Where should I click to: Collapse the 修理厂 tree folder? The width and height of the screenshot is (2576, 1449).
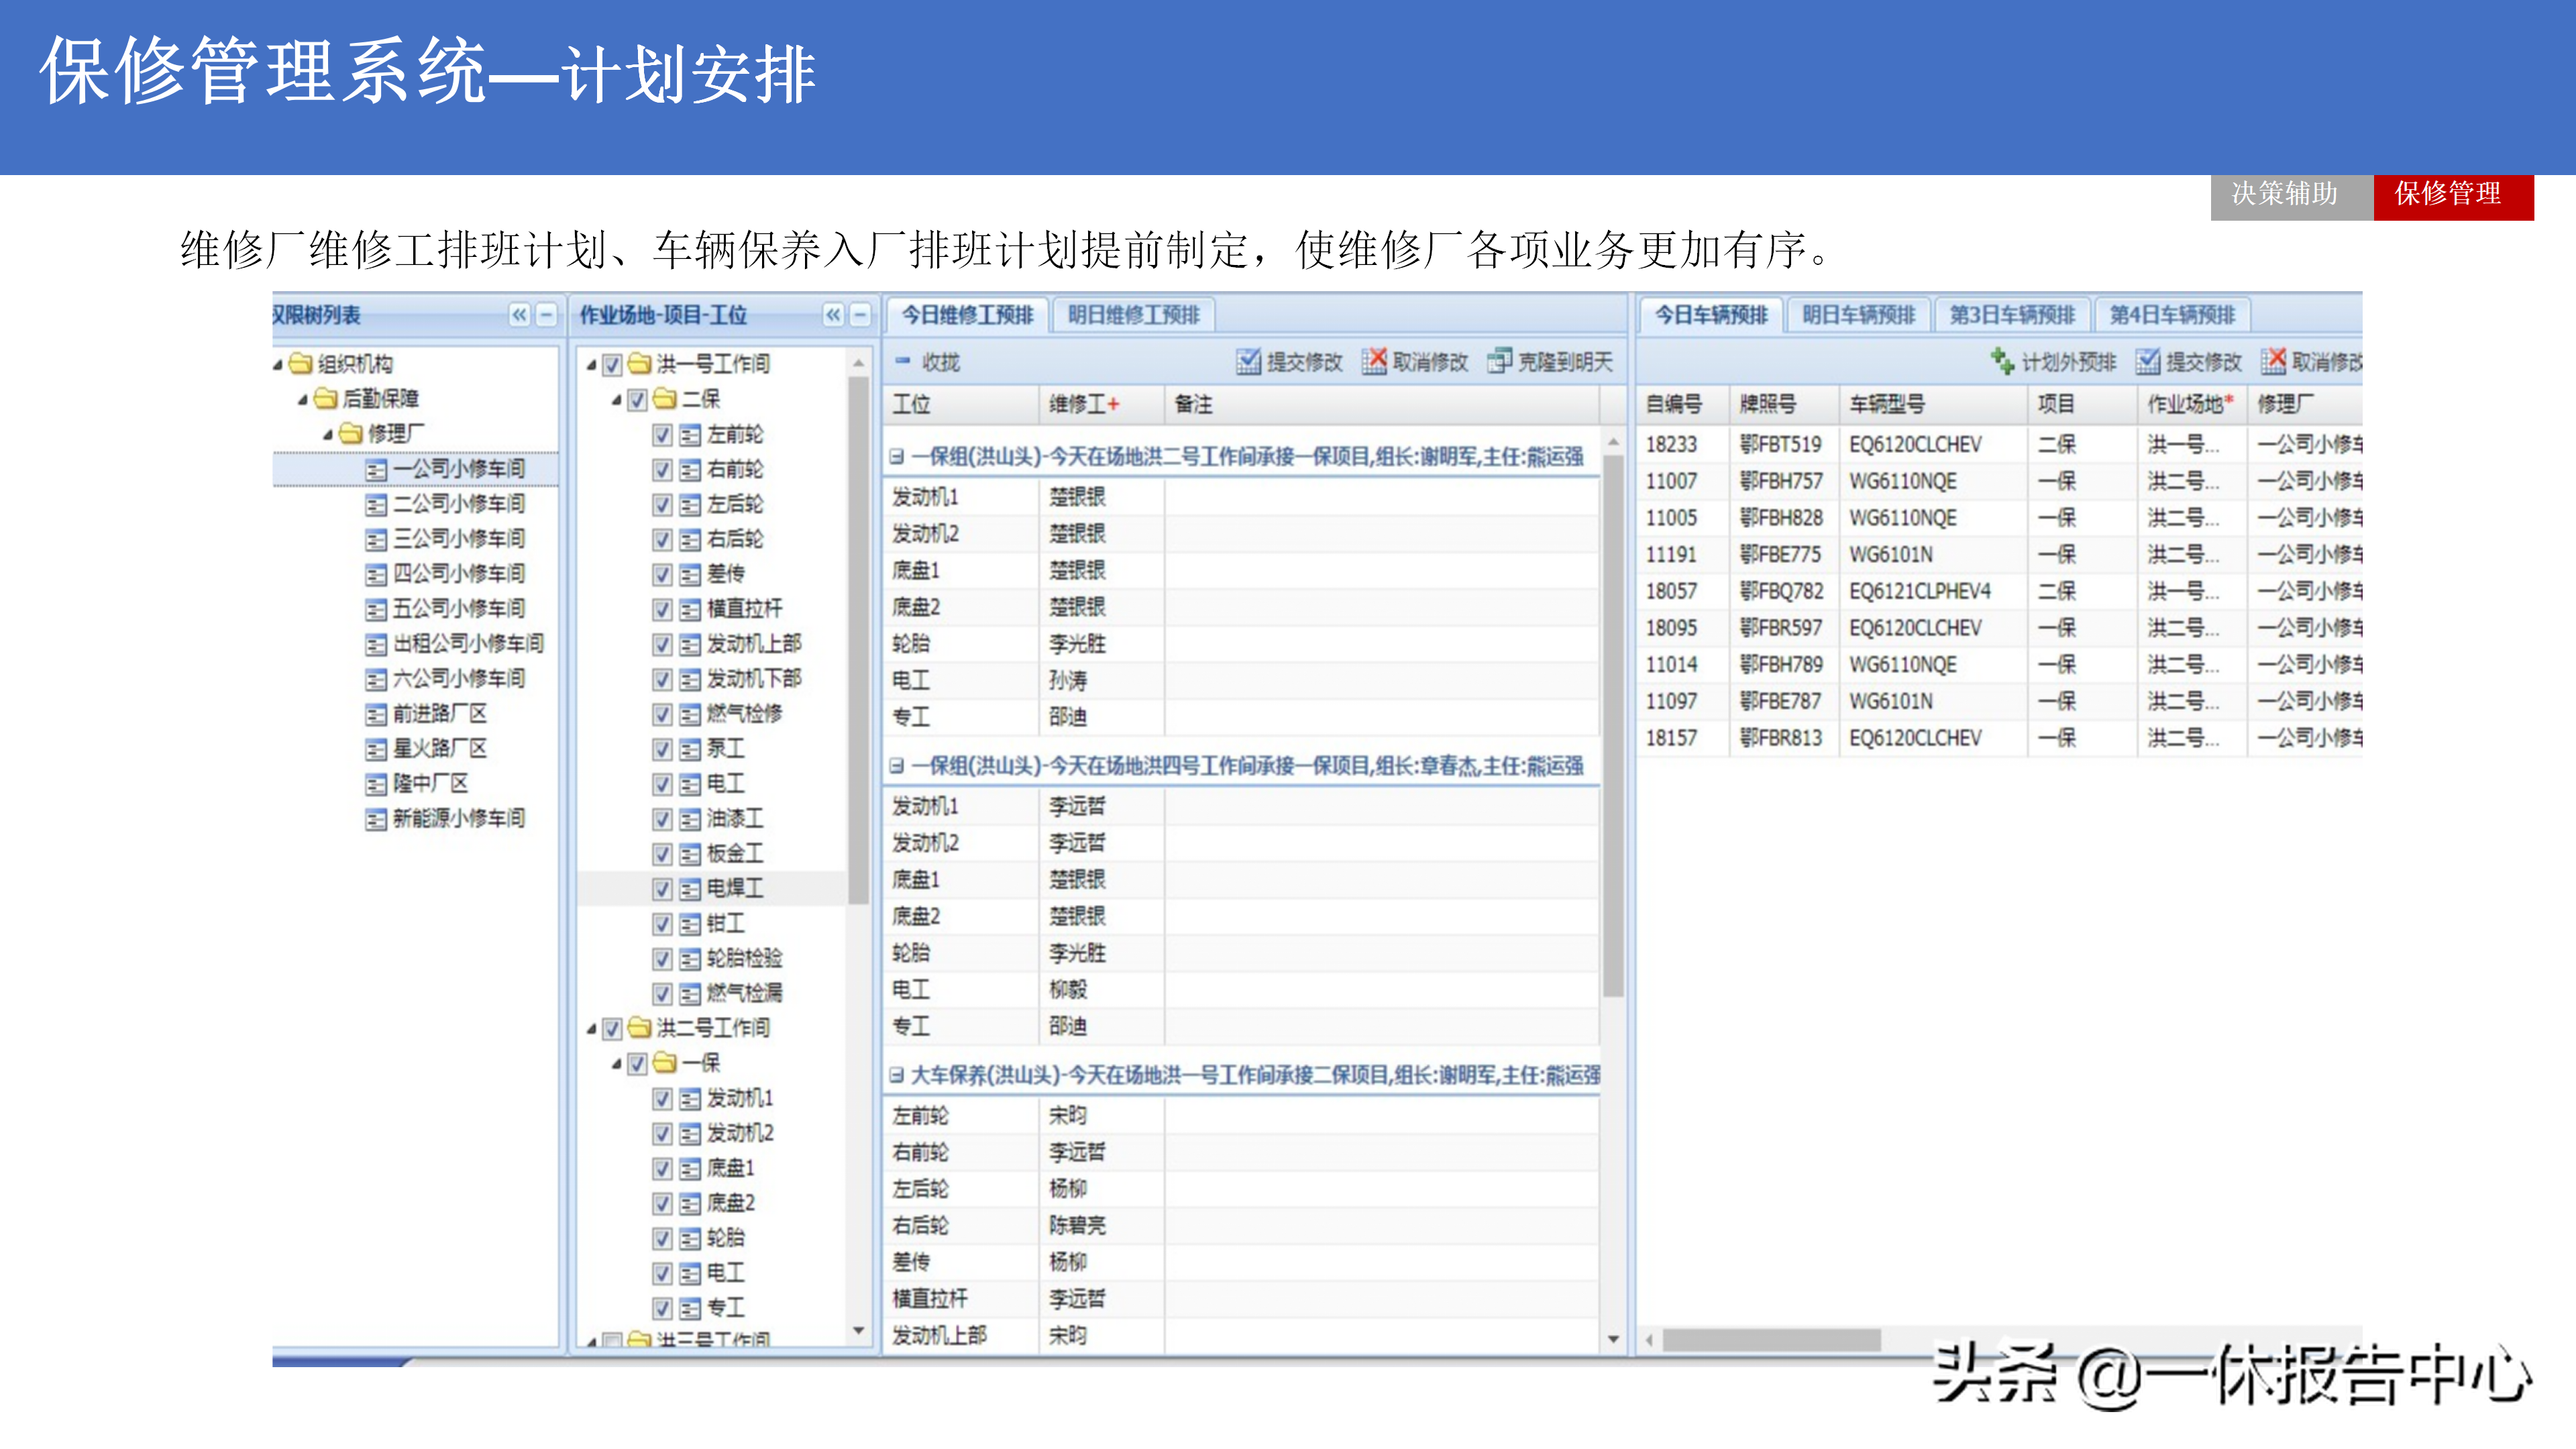(327, 434)
